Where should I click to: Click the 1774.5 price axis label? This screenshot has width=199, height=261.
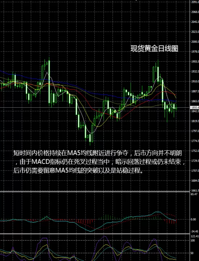tap(195, 141)
